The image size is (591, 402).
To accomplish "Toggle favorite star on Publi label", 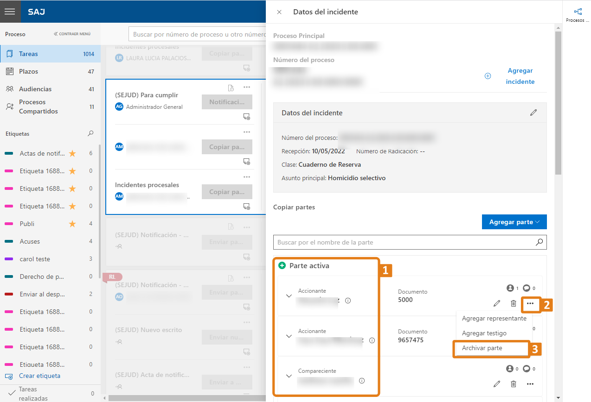I will coord(72,224).
